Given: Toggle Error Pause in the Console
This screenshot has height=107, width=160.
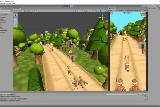Looking at the screenshot, I should (x=6, y=94).
